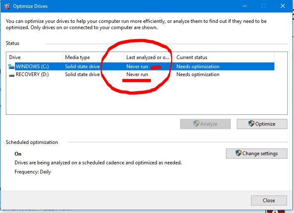Click the Optimize Drives title bar icon
Viewport: 294px width, 213px height.
(x=7, y=6)
